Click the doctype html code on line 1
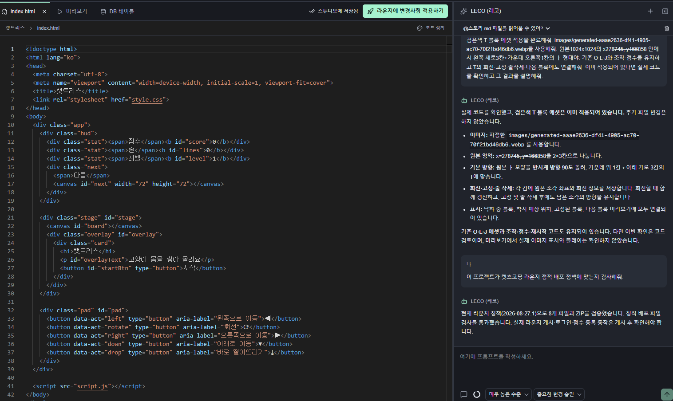Viewport: 673px width, 401px height. (51, 49)
